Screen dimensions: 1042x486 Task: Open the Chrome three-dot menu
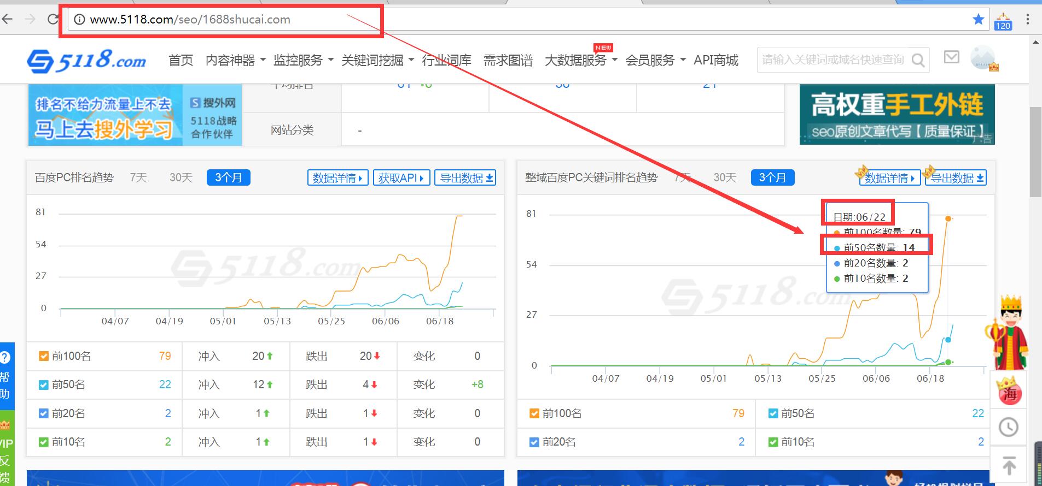pos(1028,20)
